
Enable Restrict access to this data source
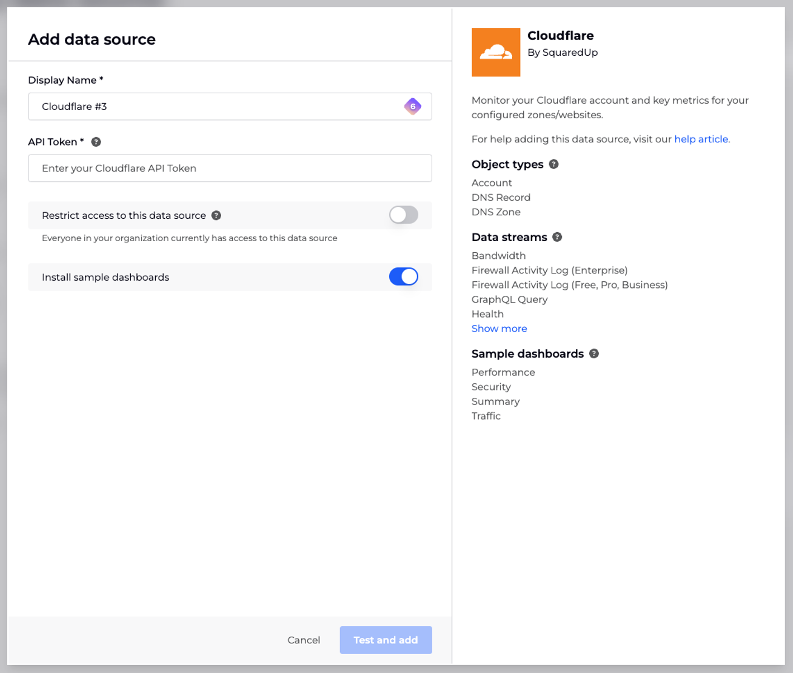(404, 215)
